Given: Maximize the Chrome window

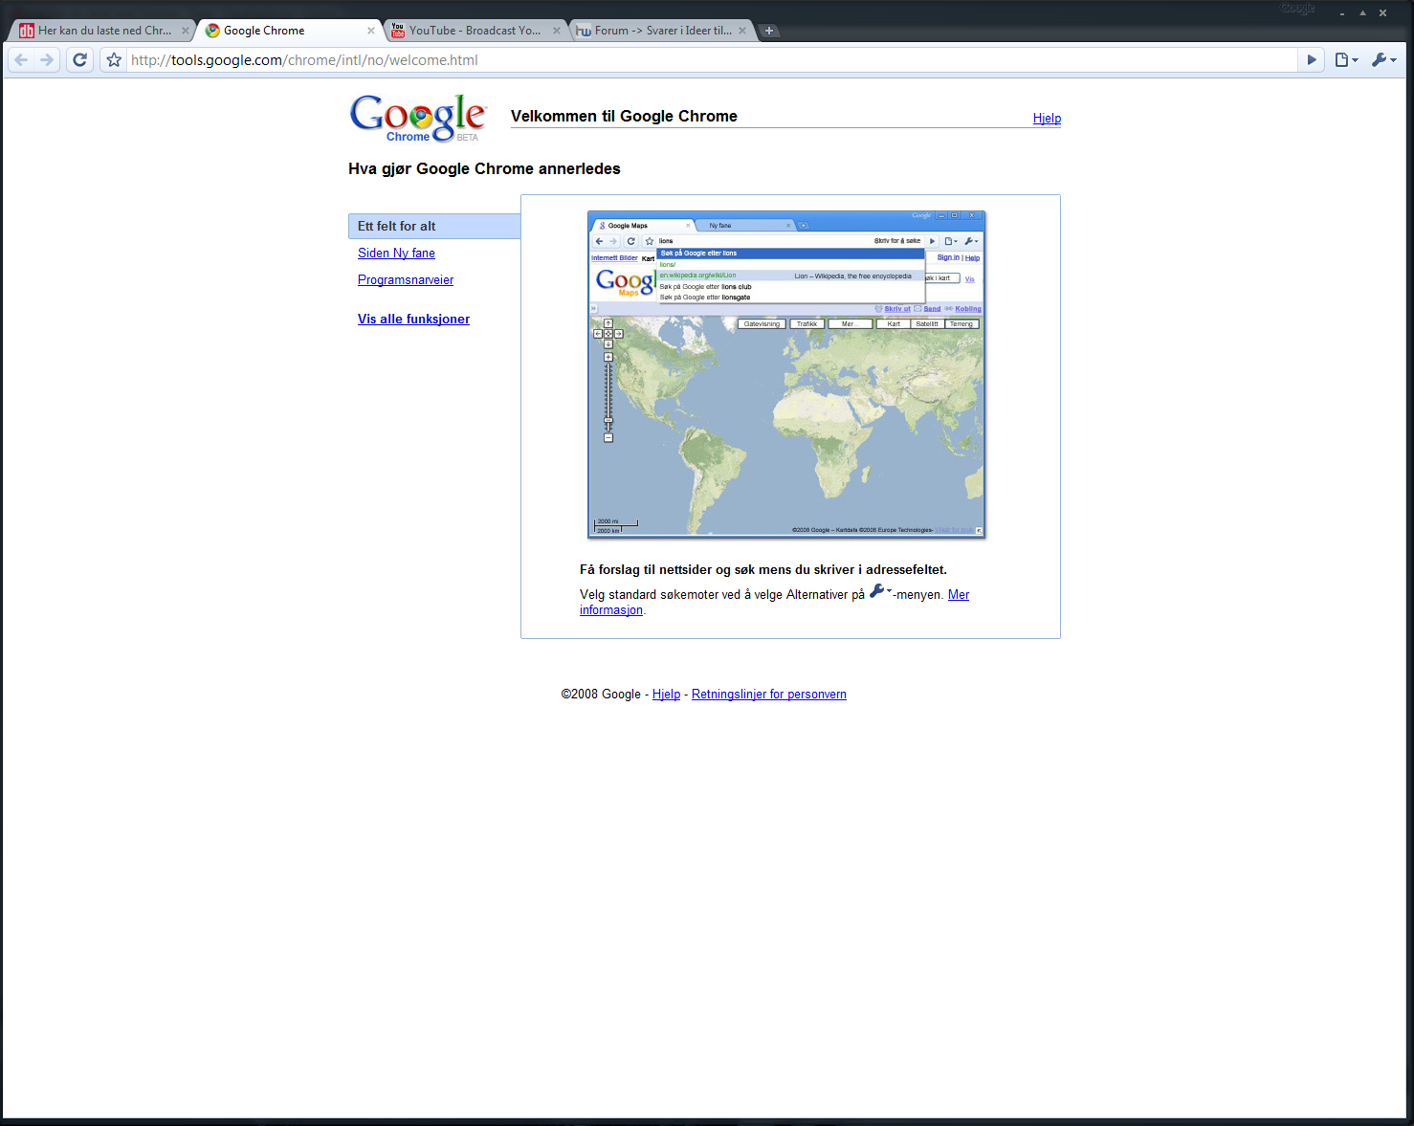Looking at the screenshot, I should 1362,13.
